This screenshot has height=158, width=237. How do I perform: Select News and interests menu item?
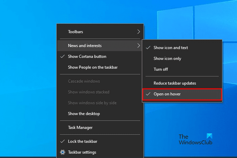(100, 46)
